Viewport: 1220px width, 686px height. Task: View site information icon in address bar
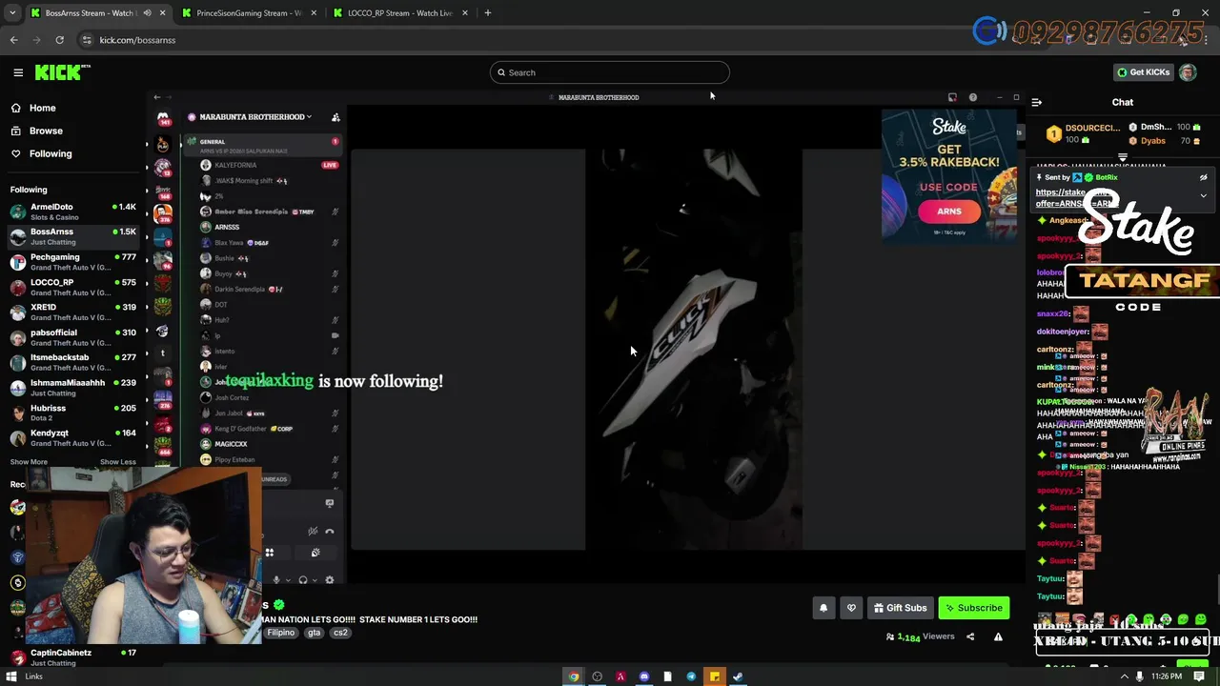point(87,40)
